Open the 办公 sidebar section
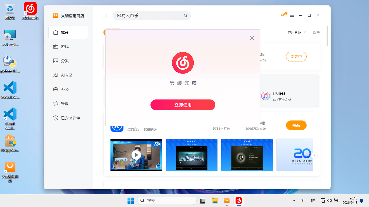 (68, 89)
